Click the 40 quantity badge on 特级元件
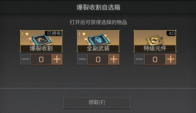Screen dimensions: 196x113 [171, 33]
